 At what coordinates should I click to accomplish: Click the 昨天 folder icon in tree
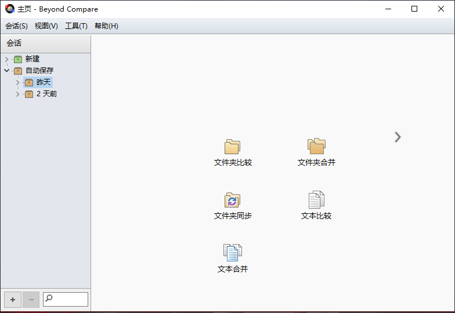29,82
